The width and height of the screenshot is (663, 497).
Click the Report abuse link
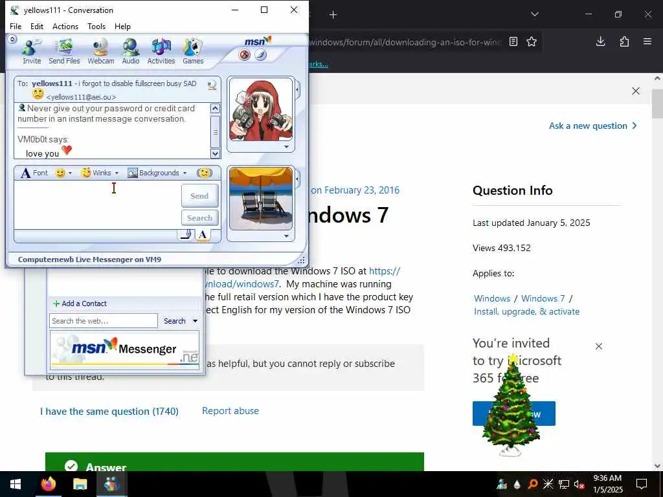click(230, 411)
